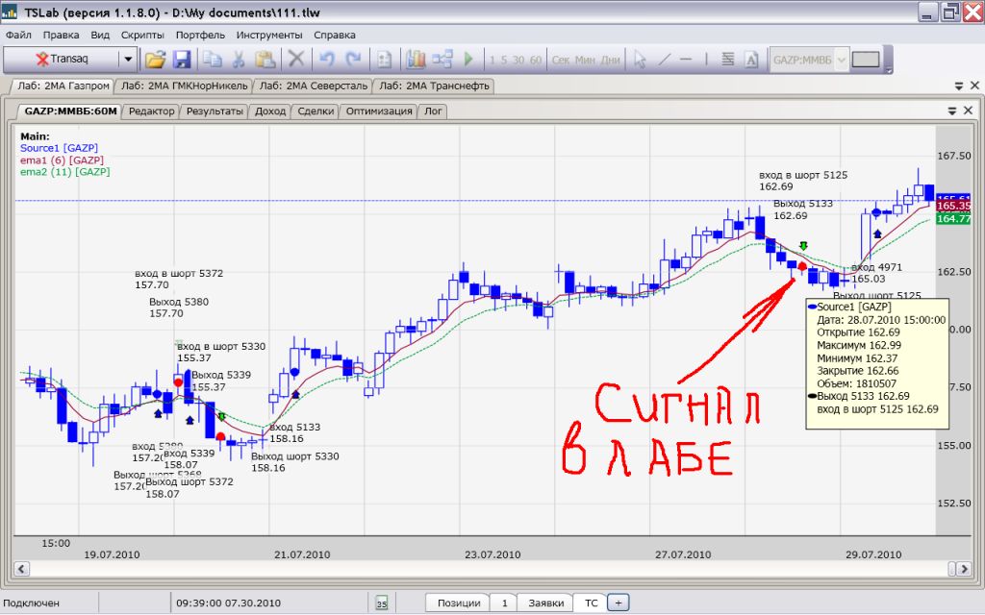This screenshot has width=985, height=615.
Task: Switch to Лаб: 2МА Северсталь tab
Action: click(x=314, y=86)
